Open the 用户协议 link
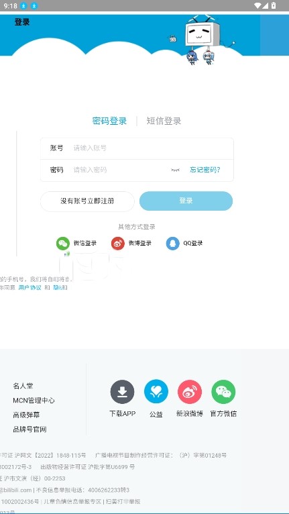Image resolution: width=289 pixels, height=514 pixels. [30, 287]
